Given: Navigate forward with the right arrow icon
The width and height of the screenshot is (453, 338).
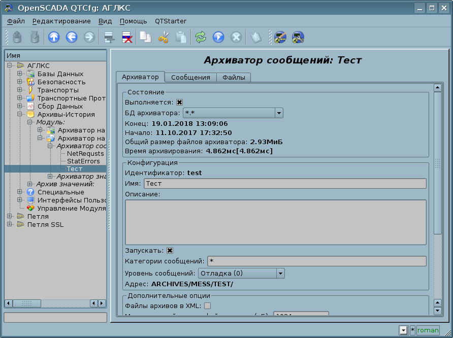Looking at the screenshot, I should 89,37.
